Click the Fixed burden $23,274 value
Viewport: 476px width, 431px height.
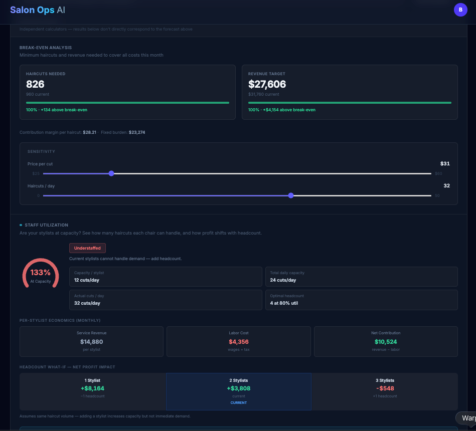coord(137,132)
